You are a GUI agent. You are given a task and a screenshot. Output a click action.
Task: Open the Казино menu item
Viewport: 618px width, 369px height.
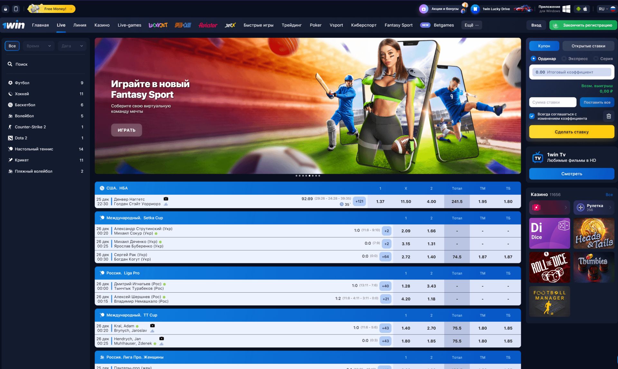102,25
